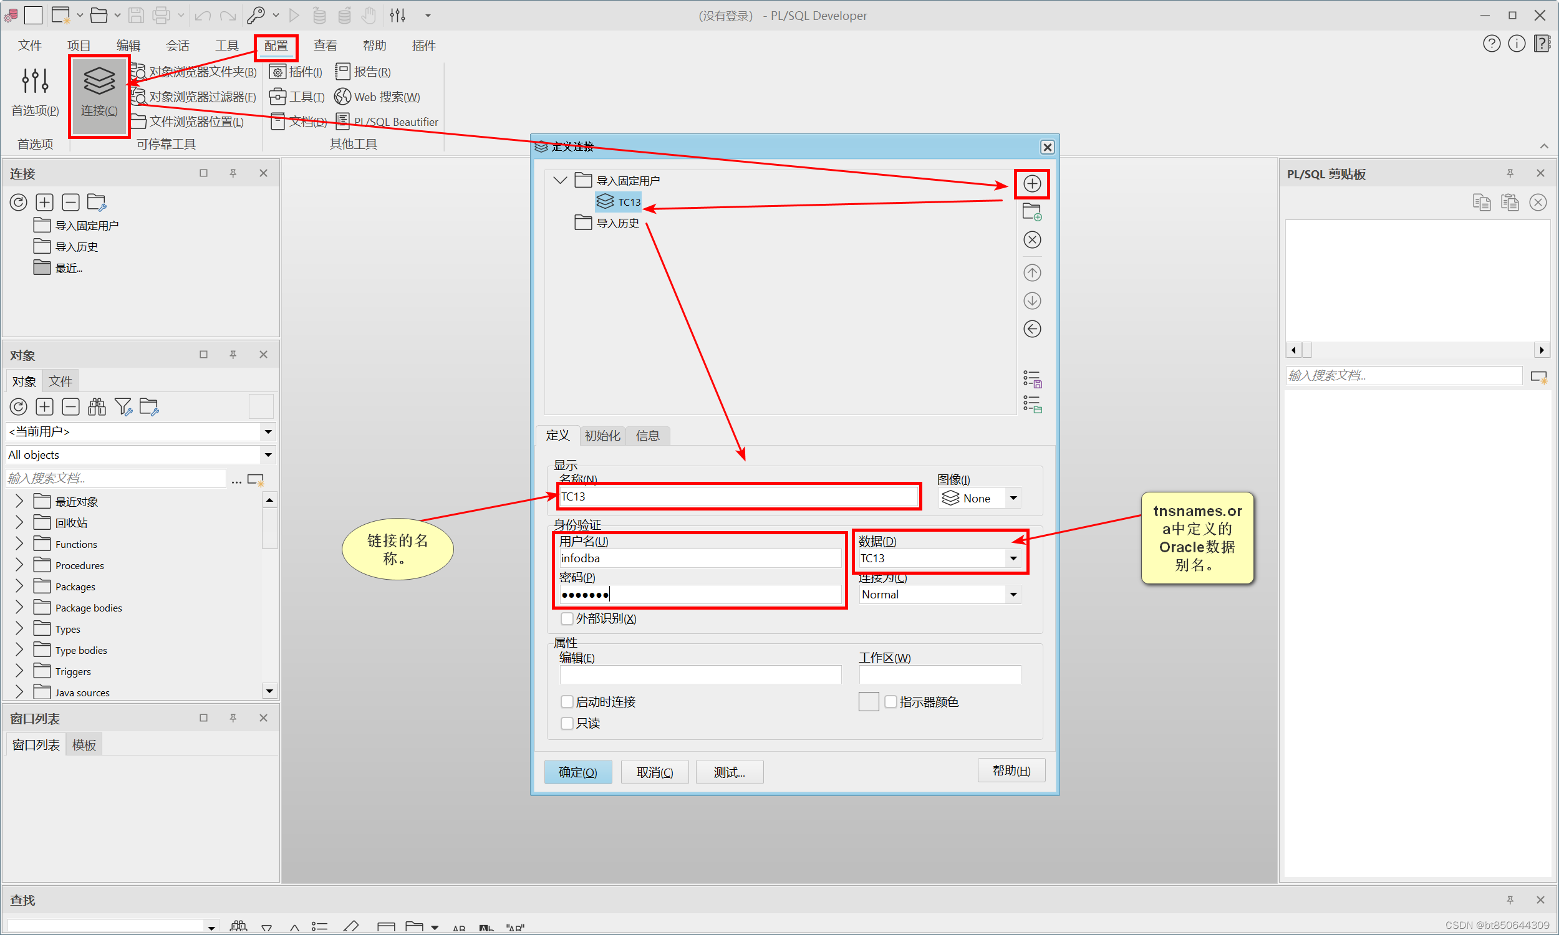This screenshot has width=1559, height=935.
Task: Enable the 外部识别 checkbox
Action: [x=566, y=619]
